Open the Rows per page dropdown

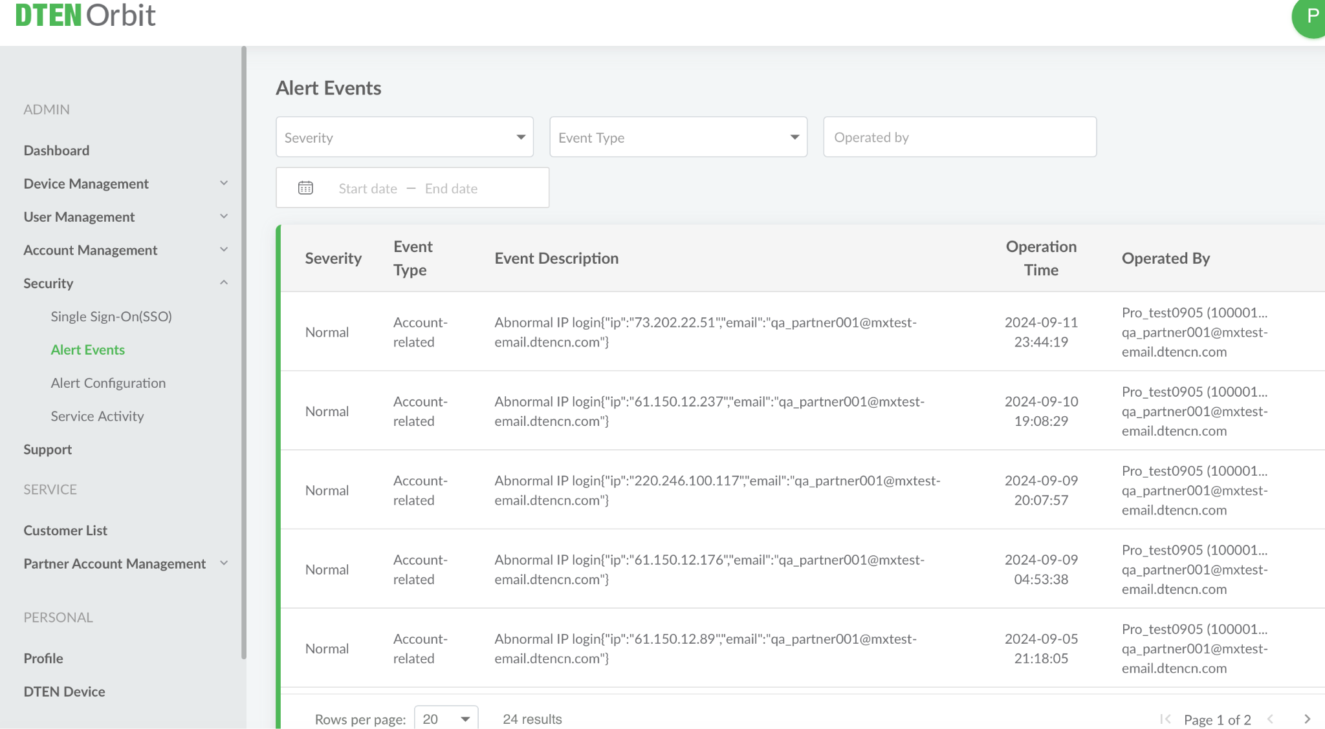point(446,719)
